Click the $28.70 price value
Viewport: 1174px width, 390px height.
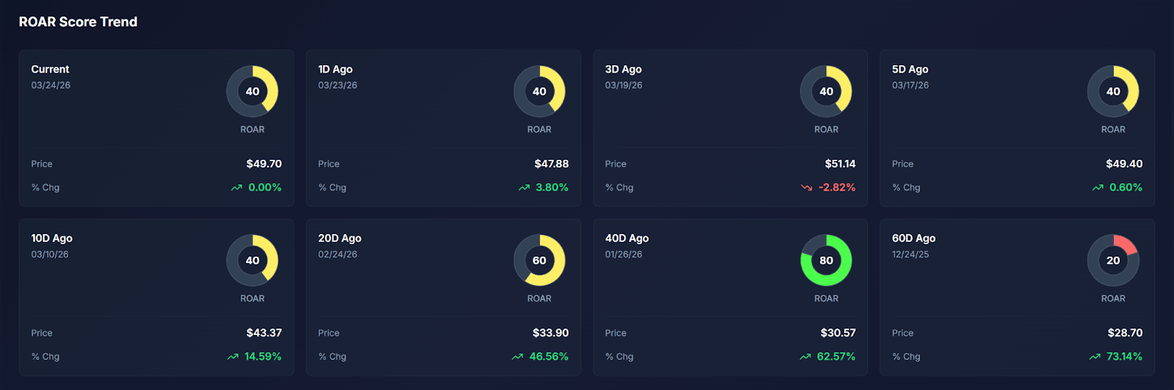point(1125,333)
